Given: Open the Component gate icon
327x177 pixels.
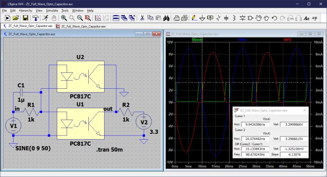Looking at the screenshot, I should 250,18.
